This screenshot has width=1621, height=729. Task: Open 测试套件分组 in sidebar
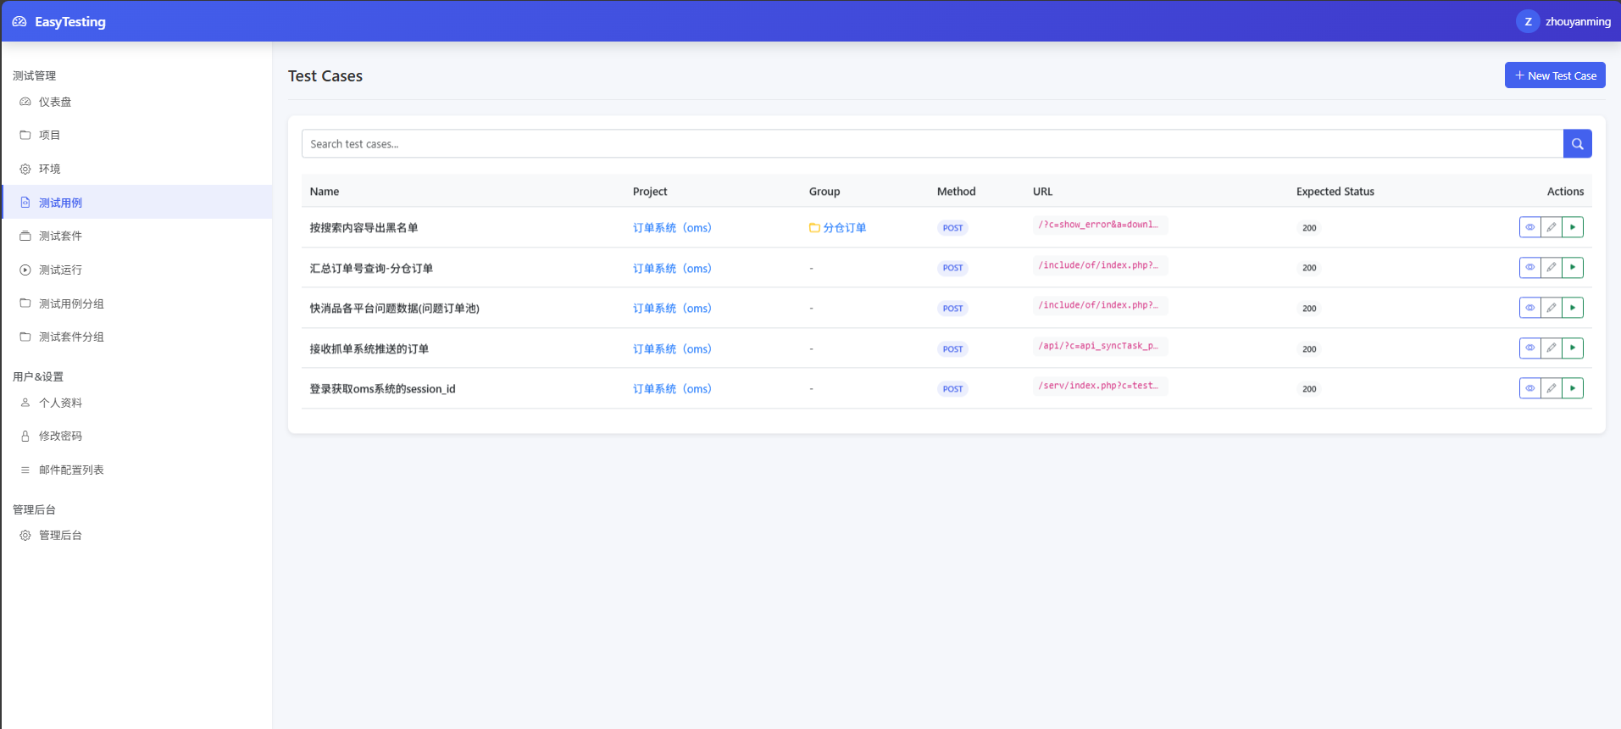[136, 337]
